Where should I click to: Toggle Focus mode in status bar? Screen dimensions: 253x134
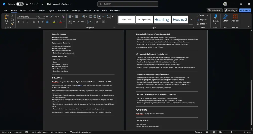click(198, 132)
